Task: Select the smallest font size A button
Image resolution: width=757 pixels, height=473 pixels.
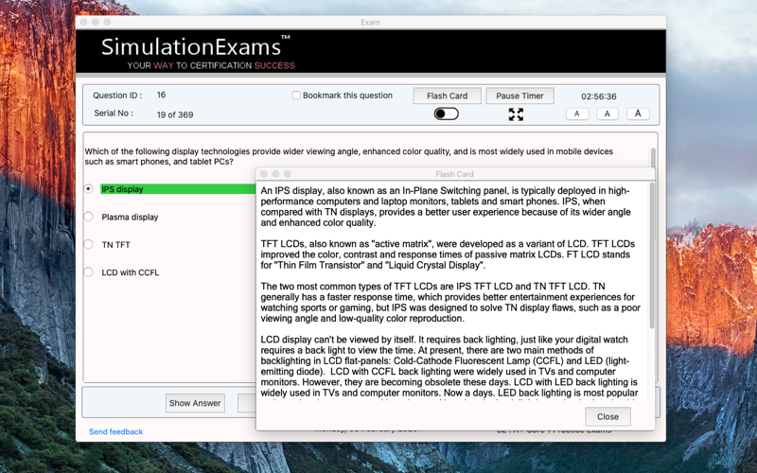Action: [577, 114]
